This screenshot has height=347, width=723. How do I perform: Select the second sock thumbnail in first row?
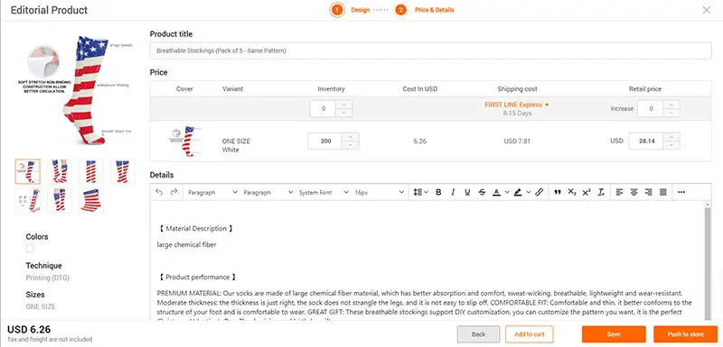click(60, 171)
